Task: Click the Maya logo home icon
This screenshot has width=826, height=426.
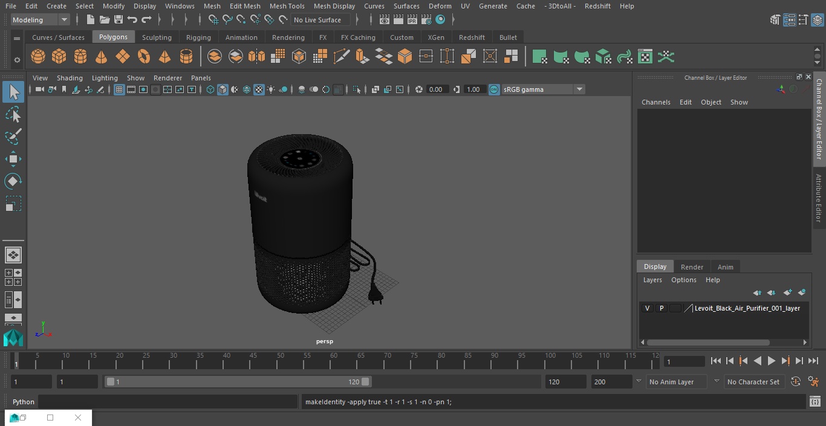Action: tap(13, 338)
